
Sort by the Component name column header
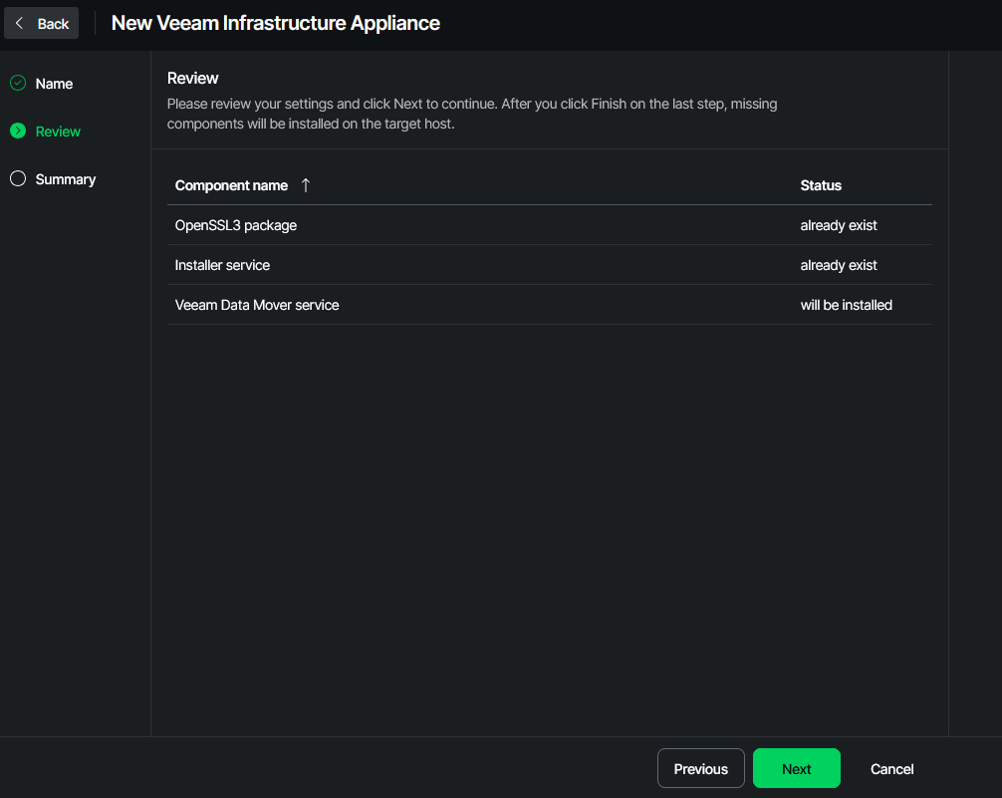click(x=231, y=185)
